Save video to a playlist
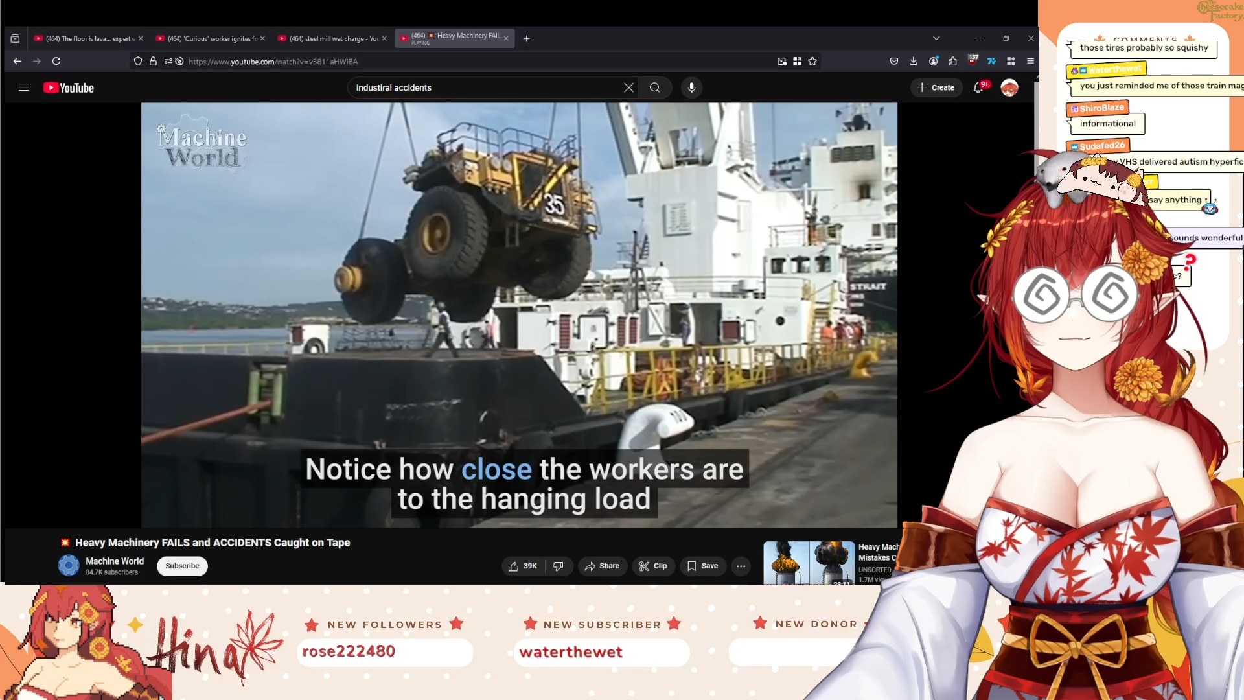 (703, 566)
